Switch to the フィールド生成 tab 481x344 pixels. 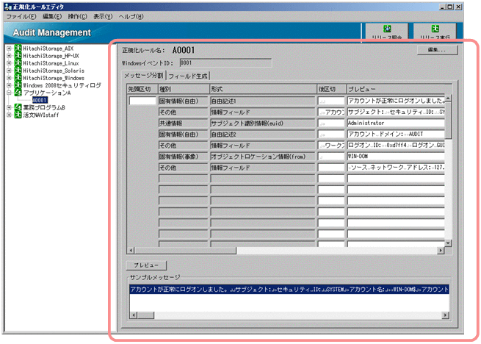(188, 76)
